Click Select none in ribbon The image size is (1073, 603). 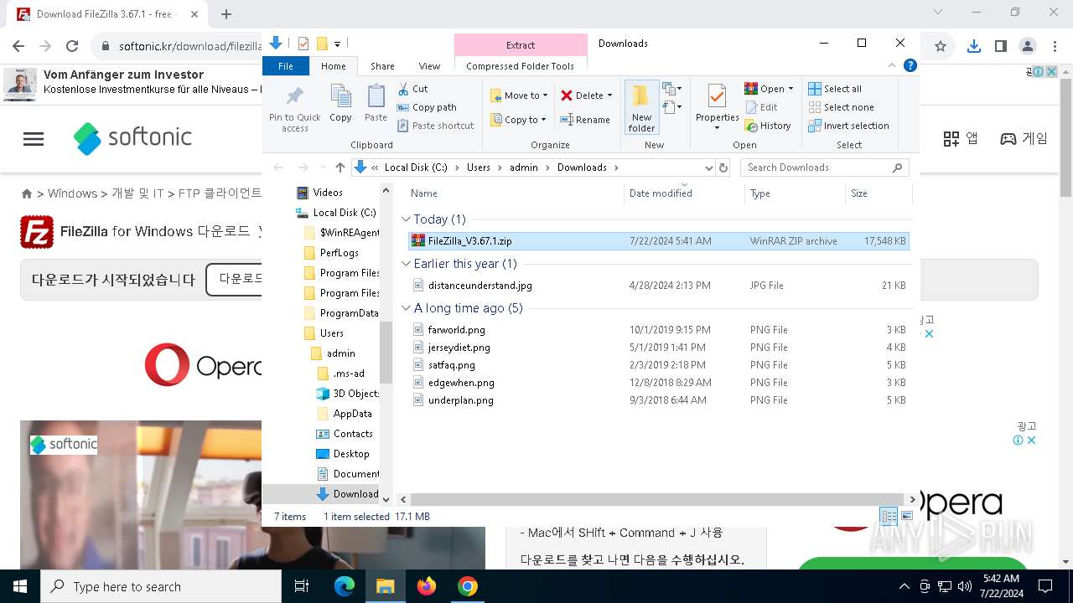tap(841, 107)
